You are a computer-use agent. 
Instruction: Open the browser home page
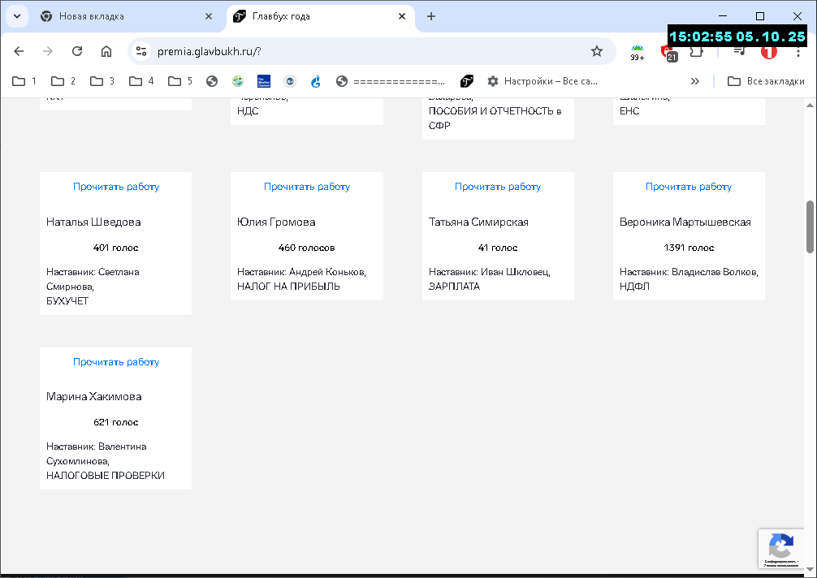point(106,51)
